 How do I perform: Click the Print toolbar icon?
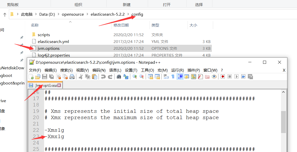[72, 77]
